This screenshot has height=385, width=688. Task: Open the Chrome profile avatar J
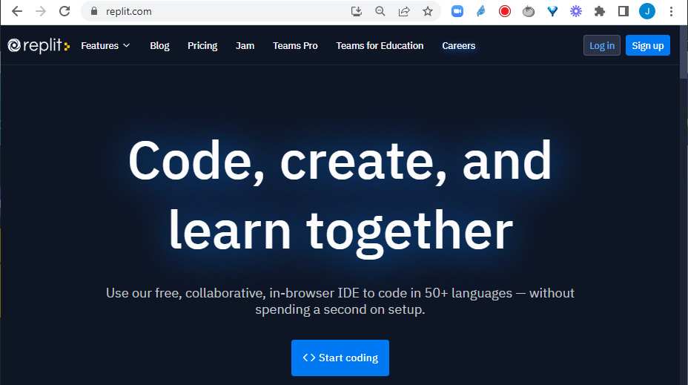point(646,11)
